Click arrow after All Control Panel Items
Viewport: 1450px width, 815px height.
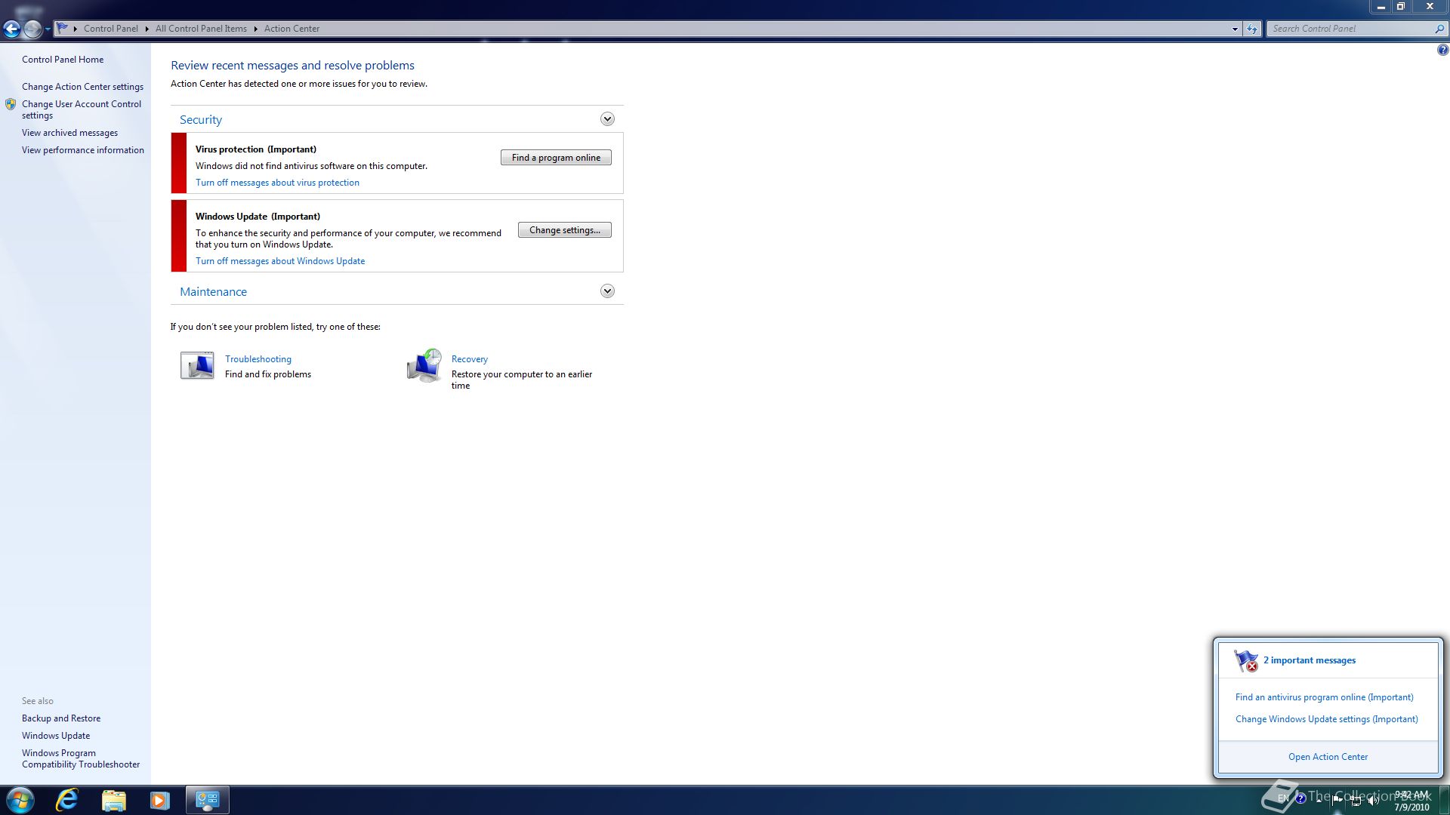coord(255,29)
